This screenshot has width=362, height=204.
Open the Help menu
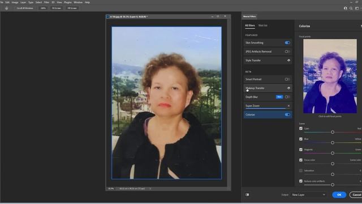point(87,2)
